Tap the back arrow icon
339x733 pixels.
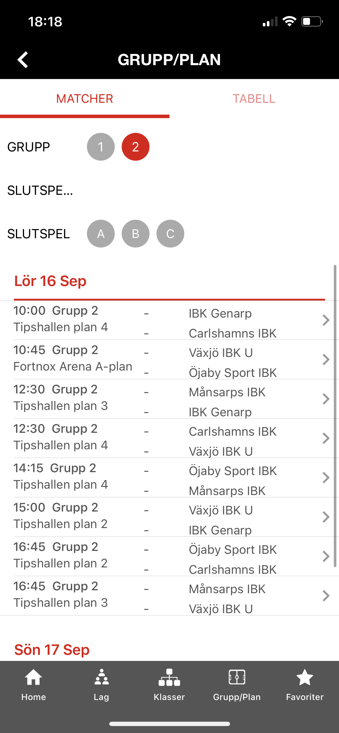(x=23, y=60)
